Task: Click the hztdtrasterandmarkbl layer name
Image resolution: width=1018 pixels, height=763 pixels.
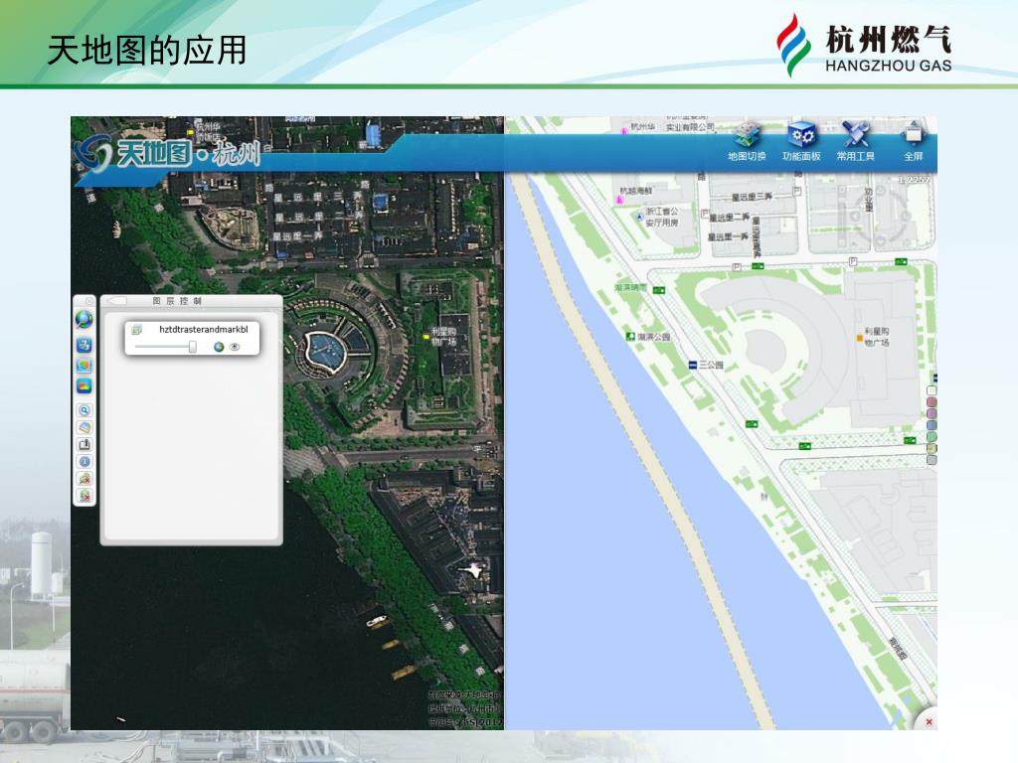Action: coord(203,330)
